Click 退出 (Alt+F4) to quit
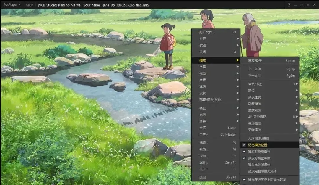Viewport: 319px width, 185px height. (216, 178)
